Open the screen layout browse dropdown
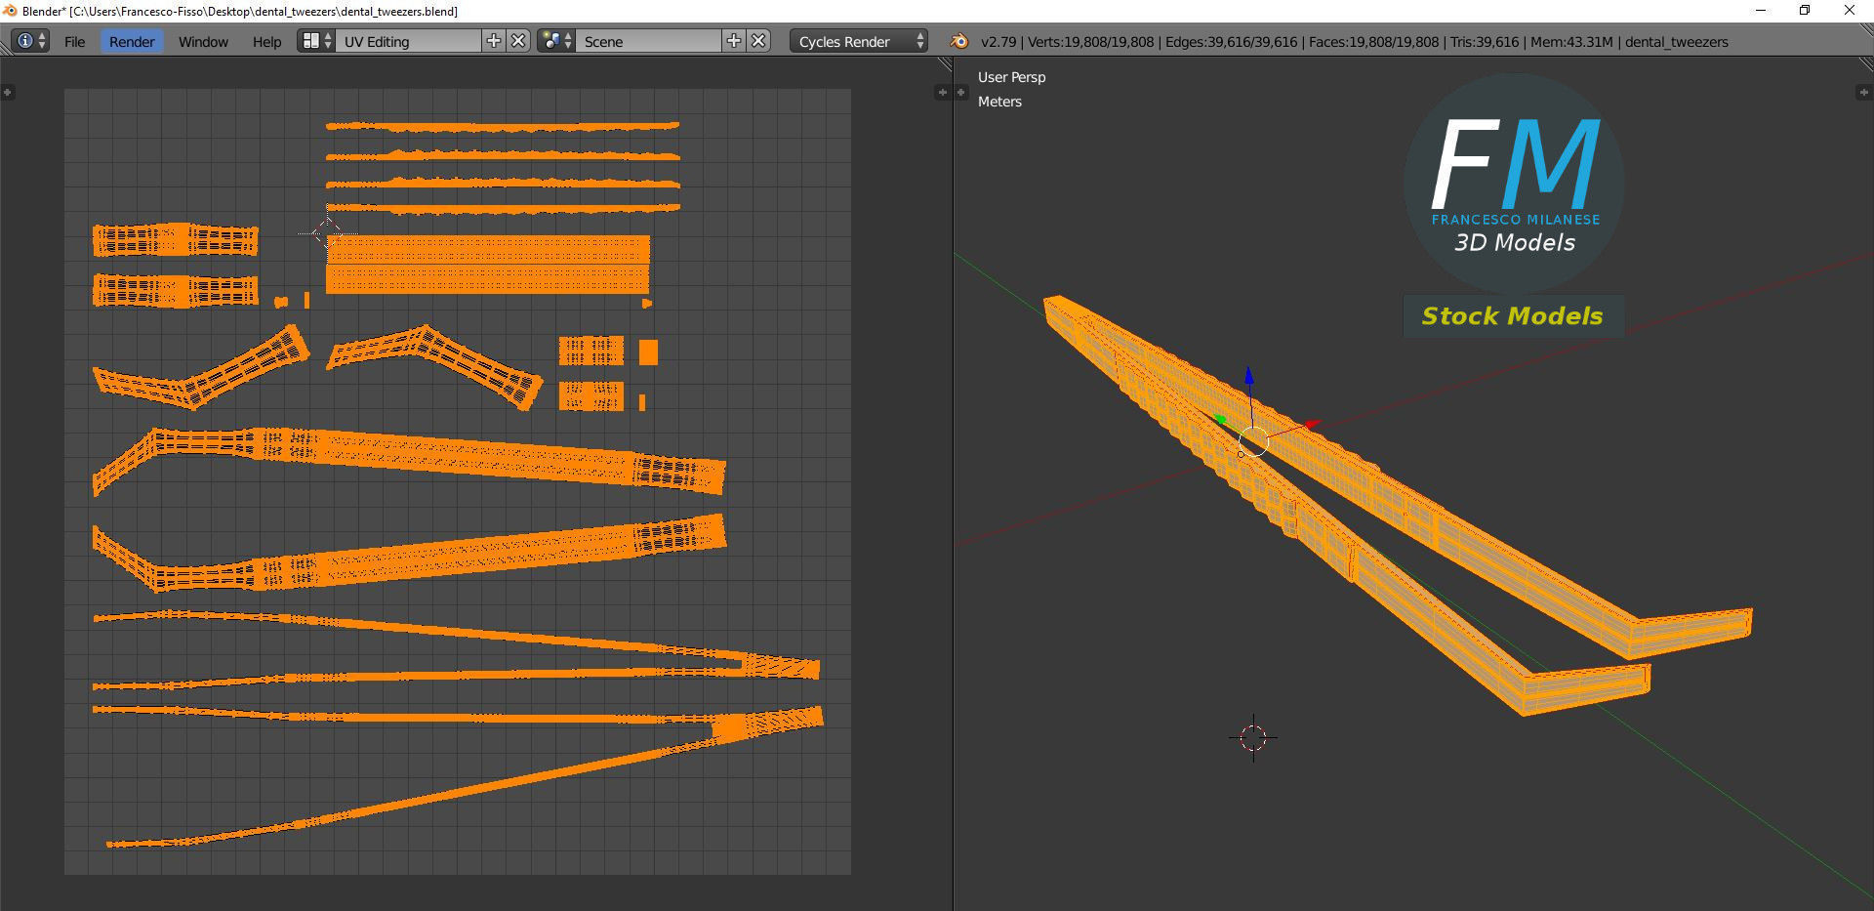Screen dimensions: 1874x911 (316, 41)
